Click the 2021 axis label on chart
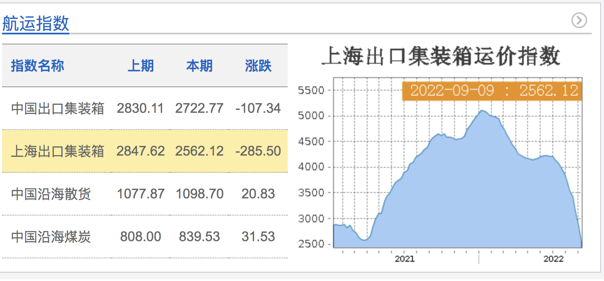Image resolution: width=604 pixels, height=281 pixels. (405, 259)
